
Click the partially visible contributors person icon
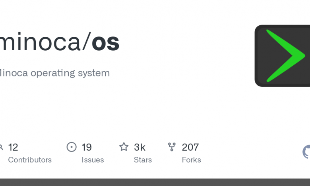click(x=1, y=147)
